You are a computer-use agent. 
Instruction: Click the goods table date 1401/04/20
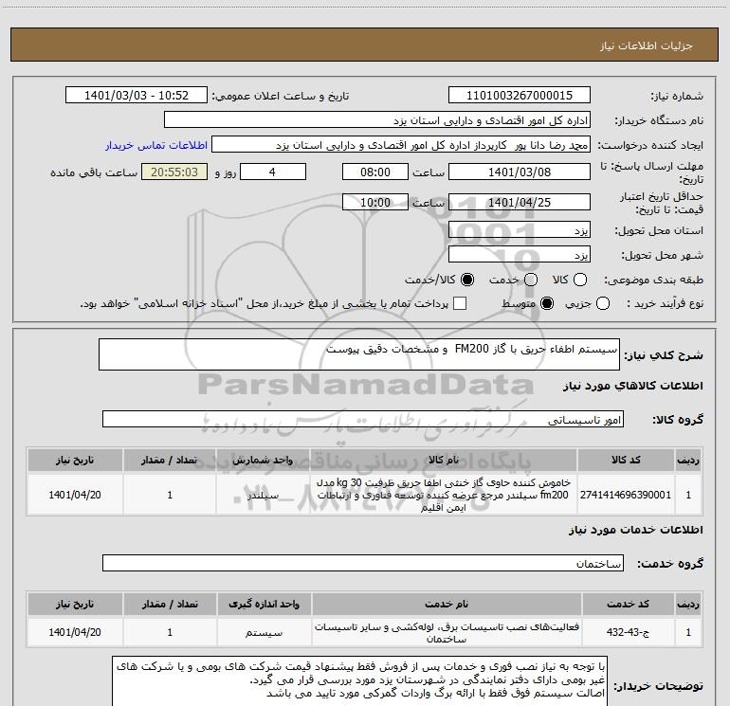75,495
